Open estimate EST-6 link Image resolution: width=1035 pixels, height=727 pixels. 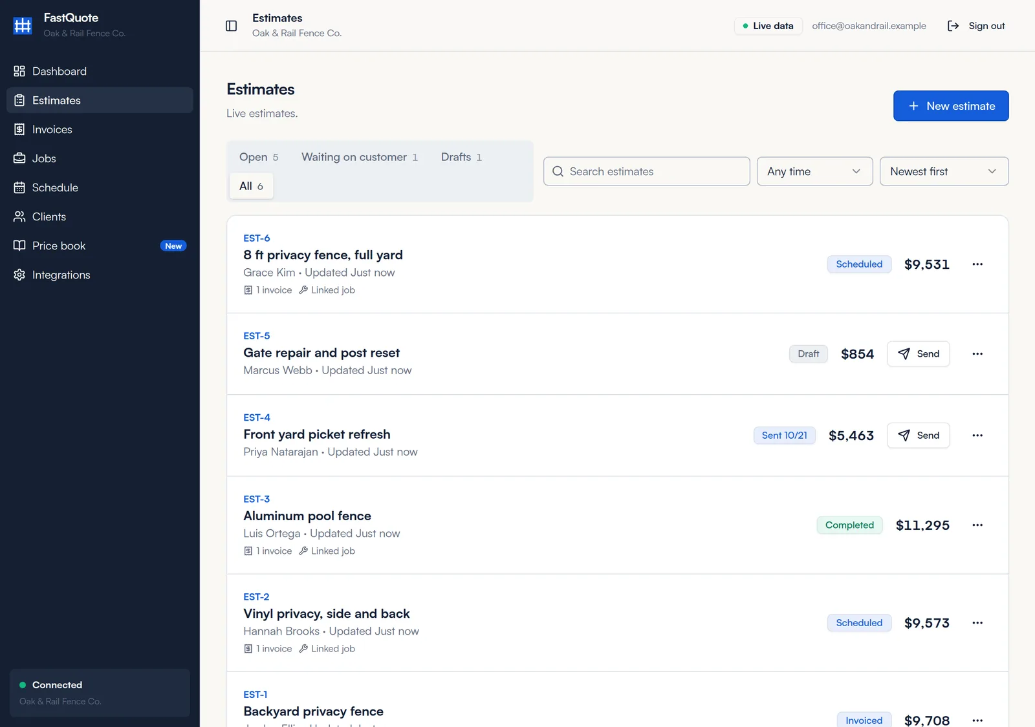click(257, 238)
